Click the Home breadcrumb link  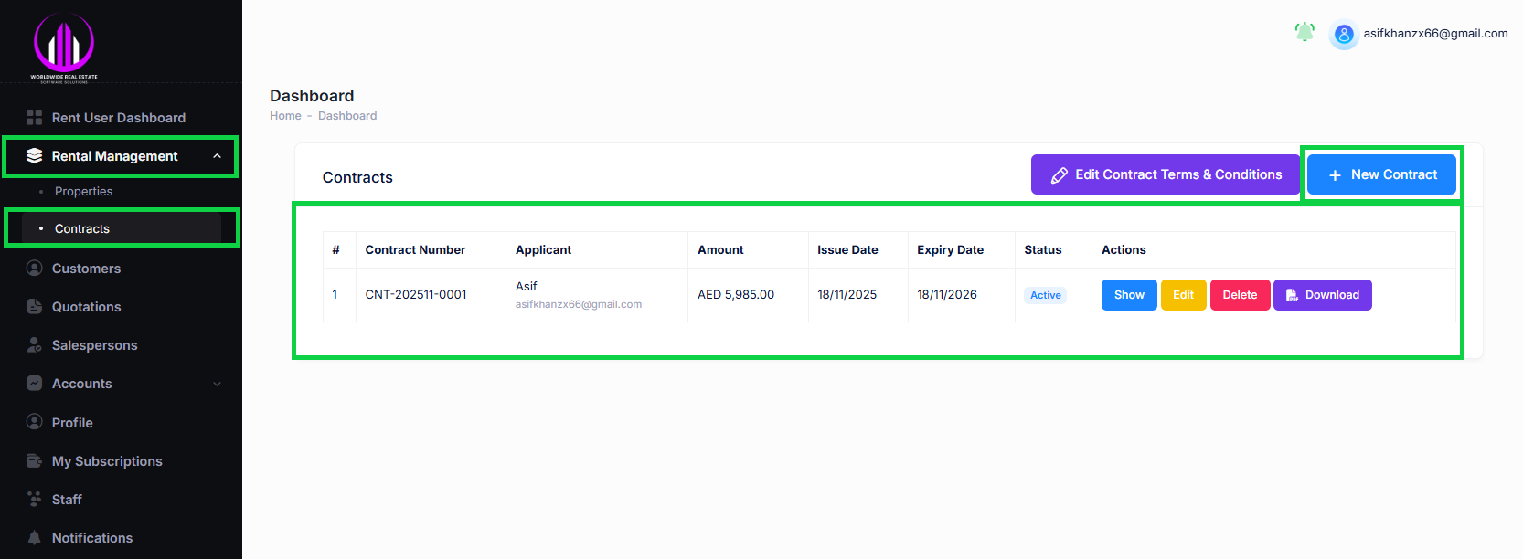click(x=285, y=115)
